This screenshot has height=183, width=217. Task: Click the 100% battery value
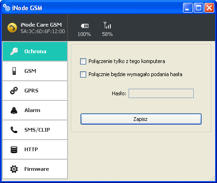[x=84, y=34]
